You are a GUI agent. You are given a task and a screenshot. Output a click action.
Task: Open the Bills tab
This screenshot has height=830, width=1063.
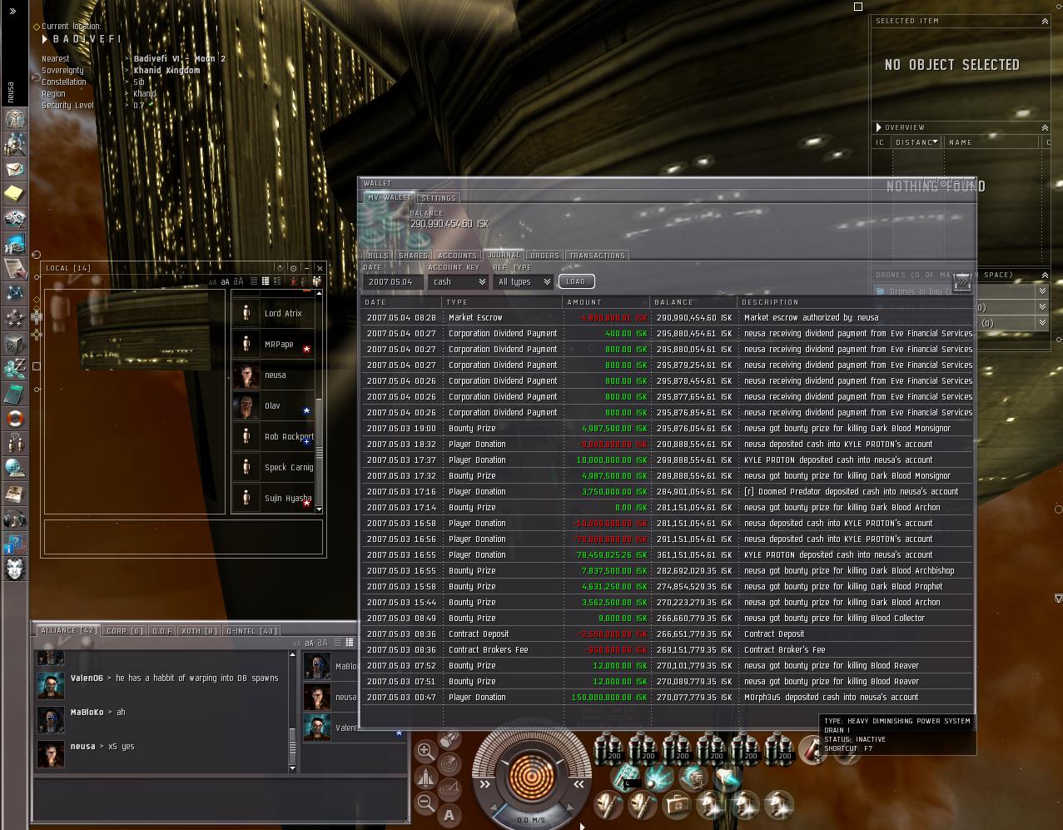[x=378, y=256]
